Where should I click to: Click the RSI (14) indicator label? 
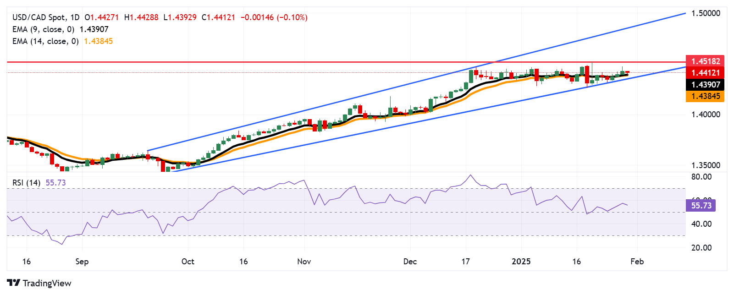coord(26,183)
